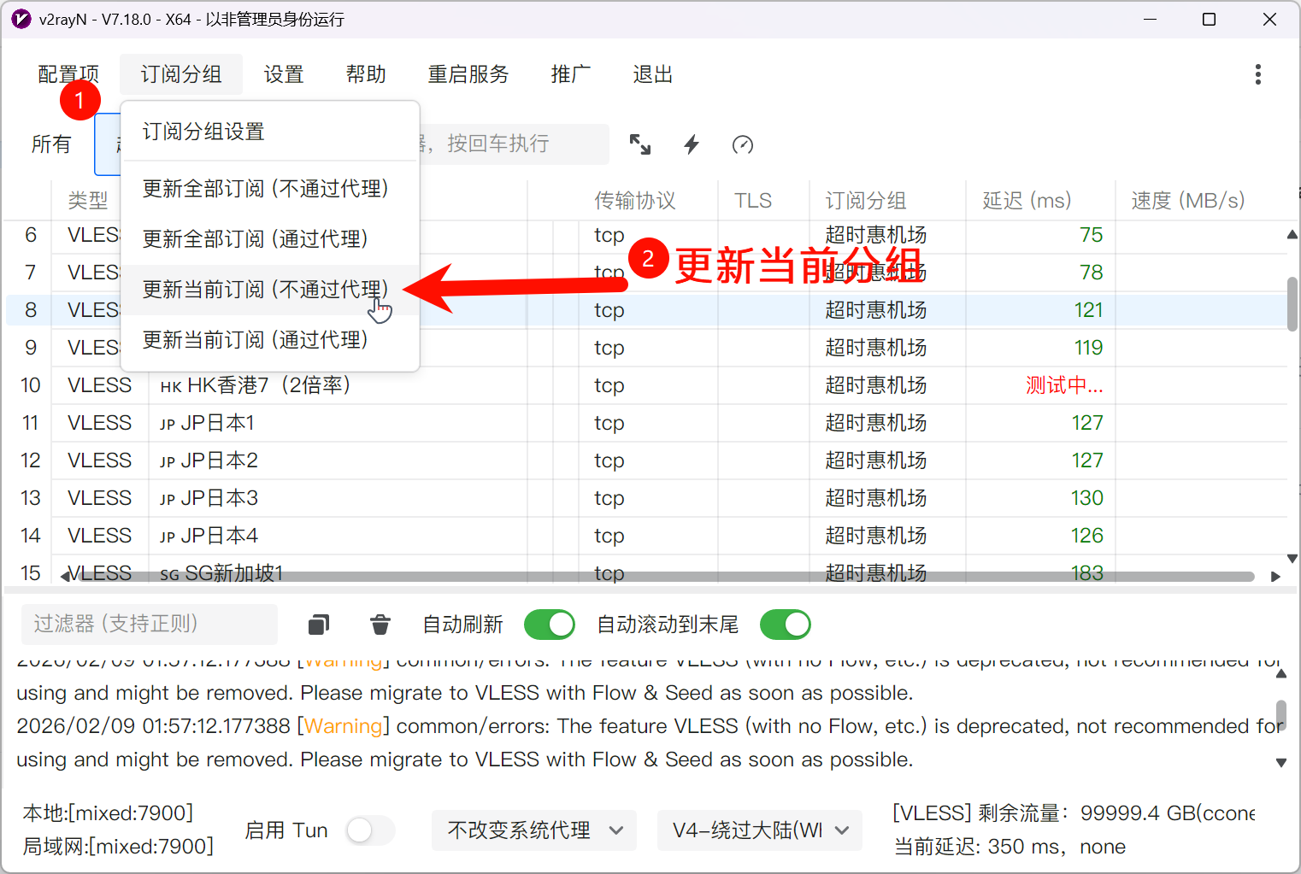The height and width of the screenshot is (874, 1301).
Task: Turn off 自动滚动到末尾 toggle
Action: [785, 625]
